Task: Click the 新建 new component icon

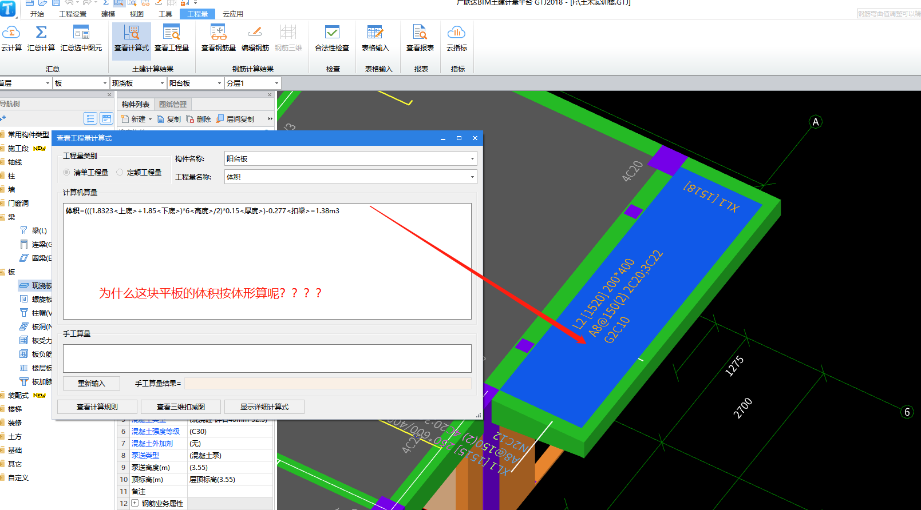Action: click(125, 119)
